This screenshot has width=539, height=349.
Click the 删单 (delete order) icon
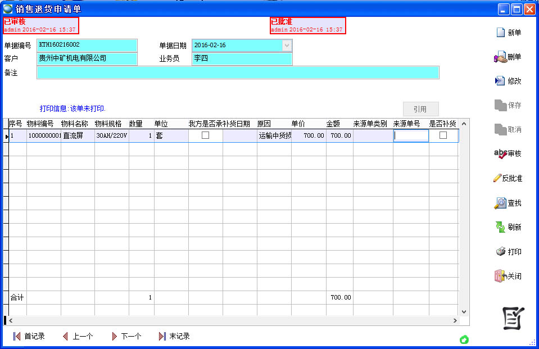tap(500, 57)
